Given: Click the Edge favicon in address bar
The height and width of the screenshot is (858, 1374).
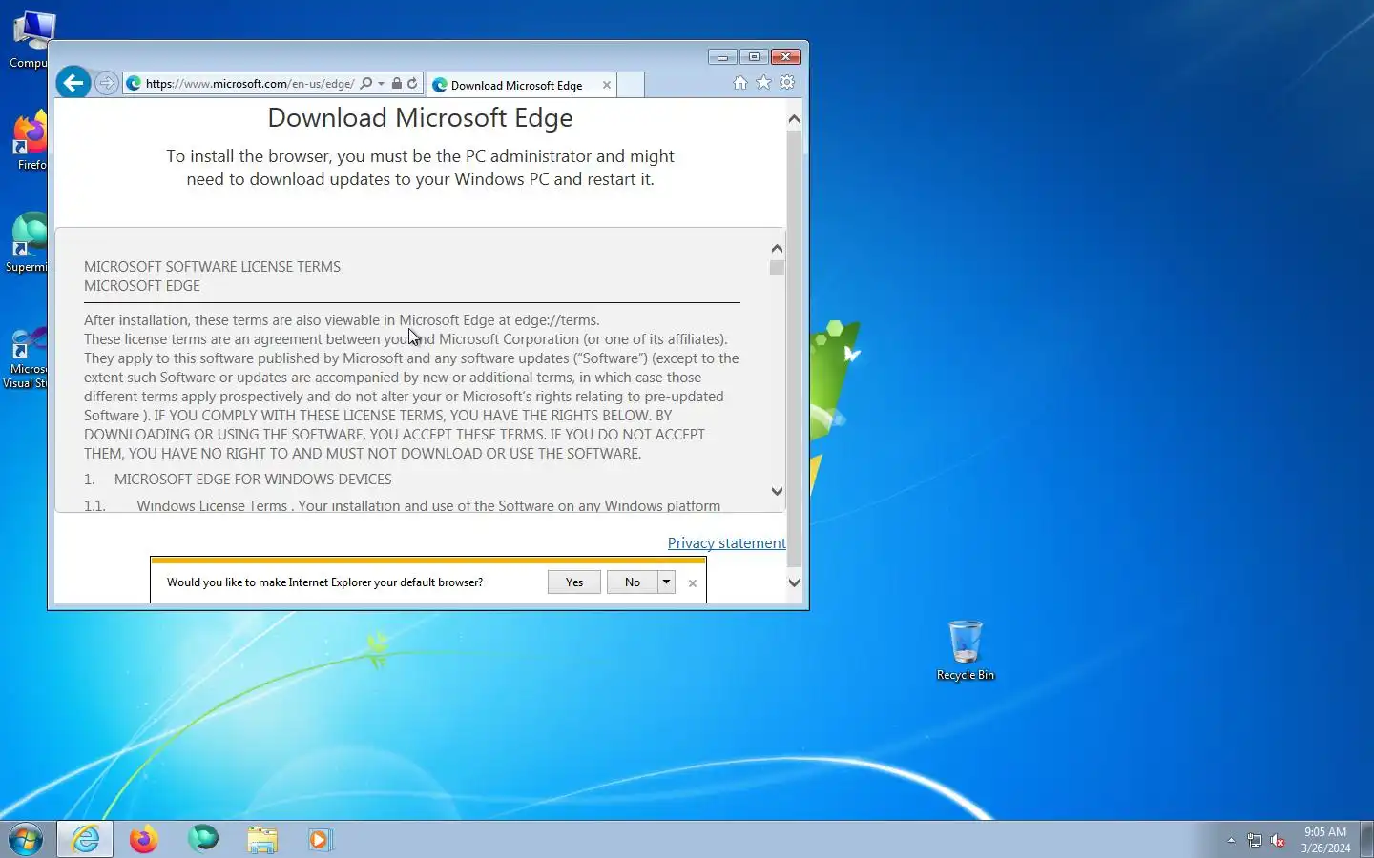Looking at the screenshot, I should click(x=135, y=83).
